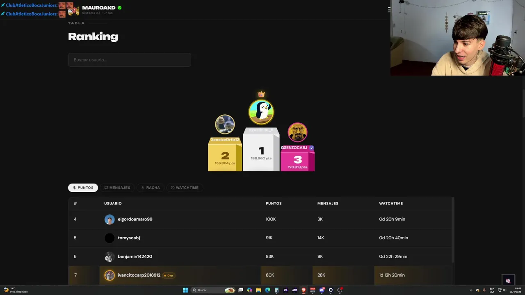
Task: Show hidden system tray icons
Action: [471, 290]
